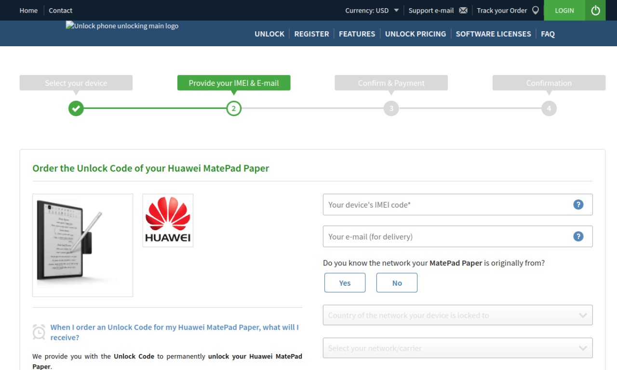Select No for knowing the network

pyautogui.click(x=397, y=283)
